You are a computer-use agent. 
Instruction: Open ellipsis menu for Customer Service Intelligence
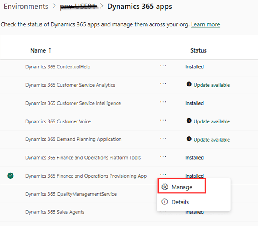(x=163, y=102)
